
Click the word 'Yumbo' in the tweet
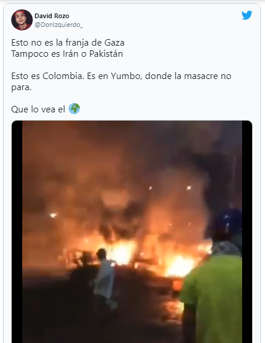click(125, 76)
